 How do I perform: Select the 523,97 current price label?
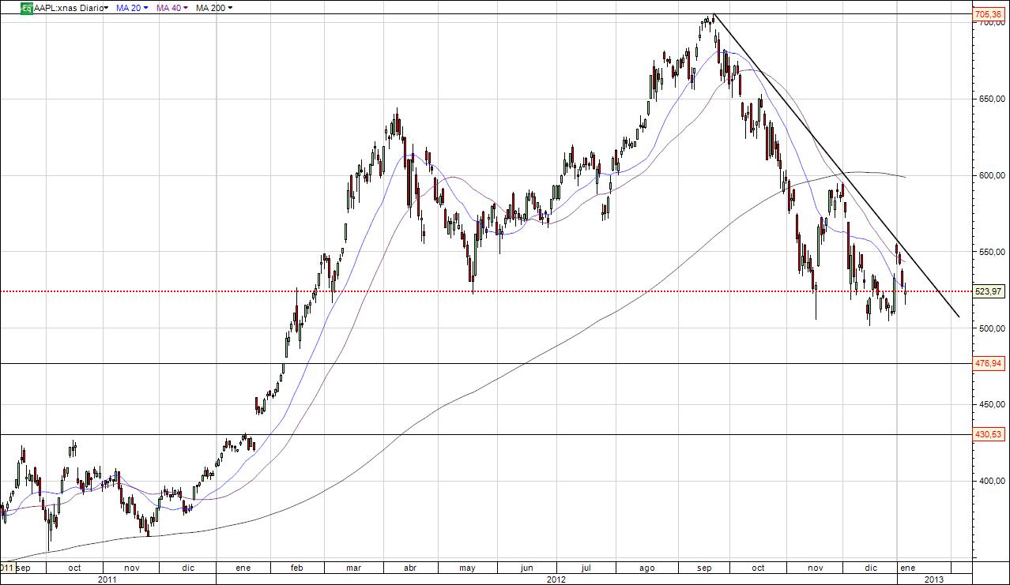tap(989, 291)
